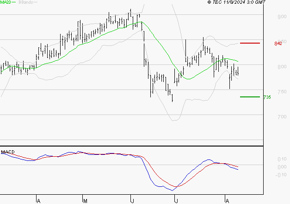Click the May 'M' month tick label
Screen dimensions: 290x204
(85, 201)
